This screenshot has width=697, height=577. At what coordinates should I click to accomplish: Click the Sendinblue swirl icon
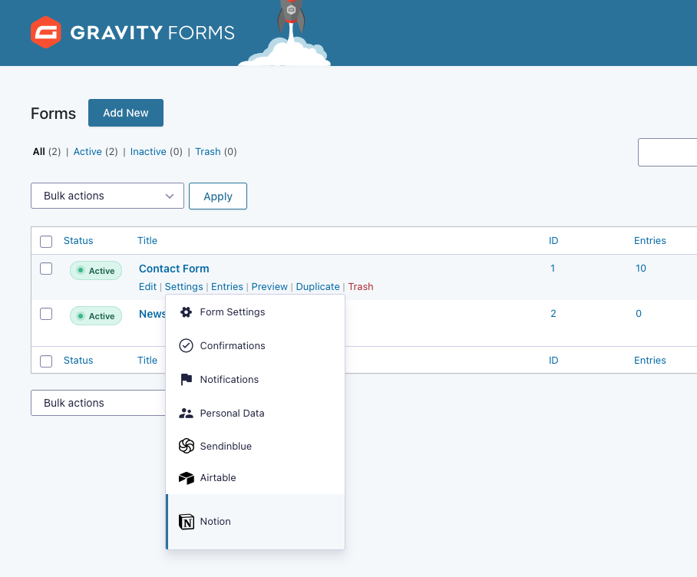[187, 446]
